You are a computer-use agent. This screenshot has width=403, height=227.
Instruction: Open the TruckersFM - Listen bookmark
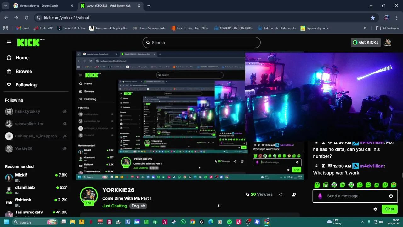click(71, 28)
